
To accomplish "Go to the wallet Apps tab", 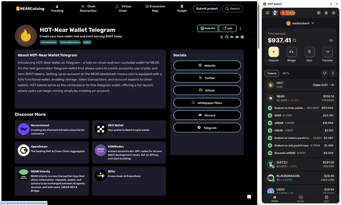I will click(x=326, y=199).
